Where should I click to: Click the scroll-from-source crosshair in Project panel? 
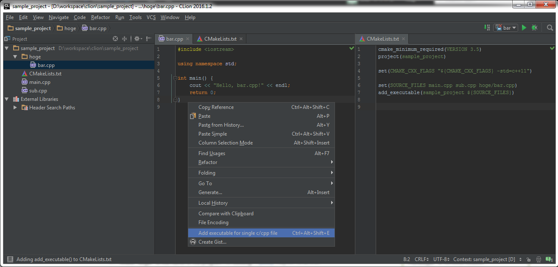point(115,39)
